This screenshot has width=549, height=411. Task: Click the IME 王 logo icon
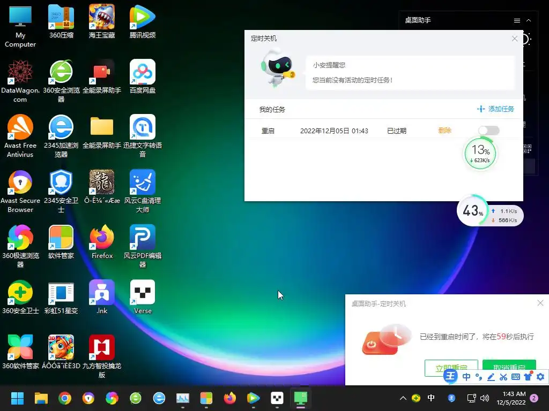[x=450, y=376]
